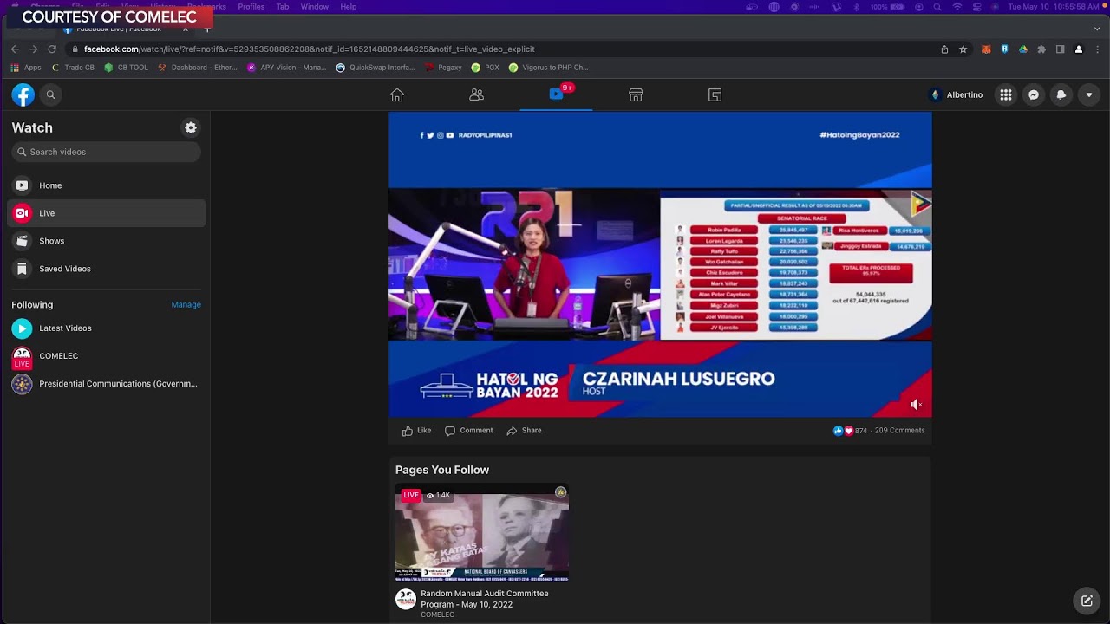This screenshot has height=624, width=1110.
Task: Open CB TOOL bookmark
Action: pyautogui.click(x=126, y=68)
